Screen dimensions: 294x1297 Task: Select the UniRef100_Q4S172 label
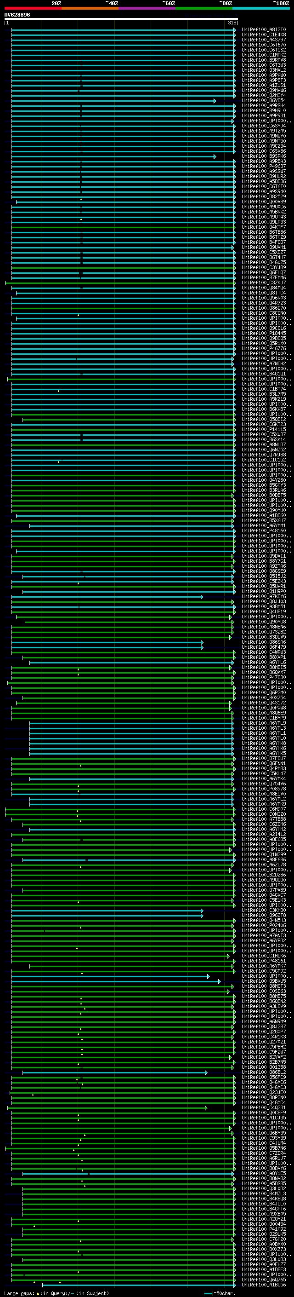point(264,703)
